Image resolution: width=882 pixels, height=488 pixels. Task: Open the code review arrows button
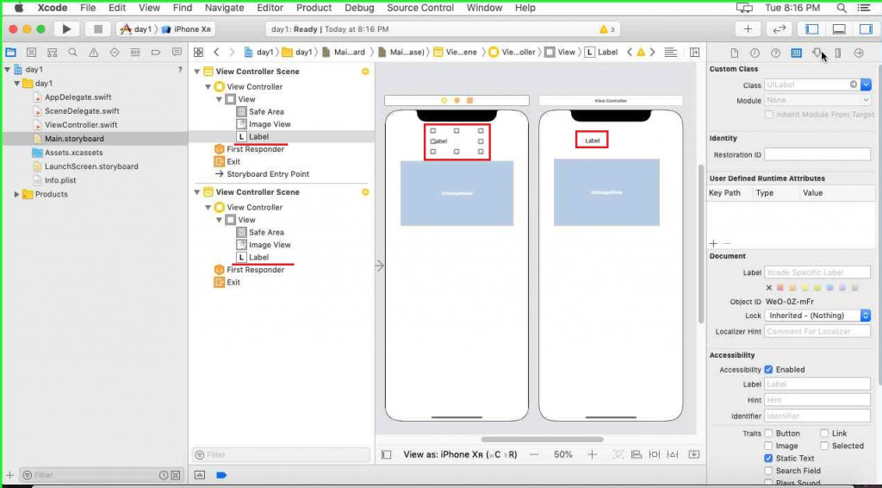click(779, 28)
